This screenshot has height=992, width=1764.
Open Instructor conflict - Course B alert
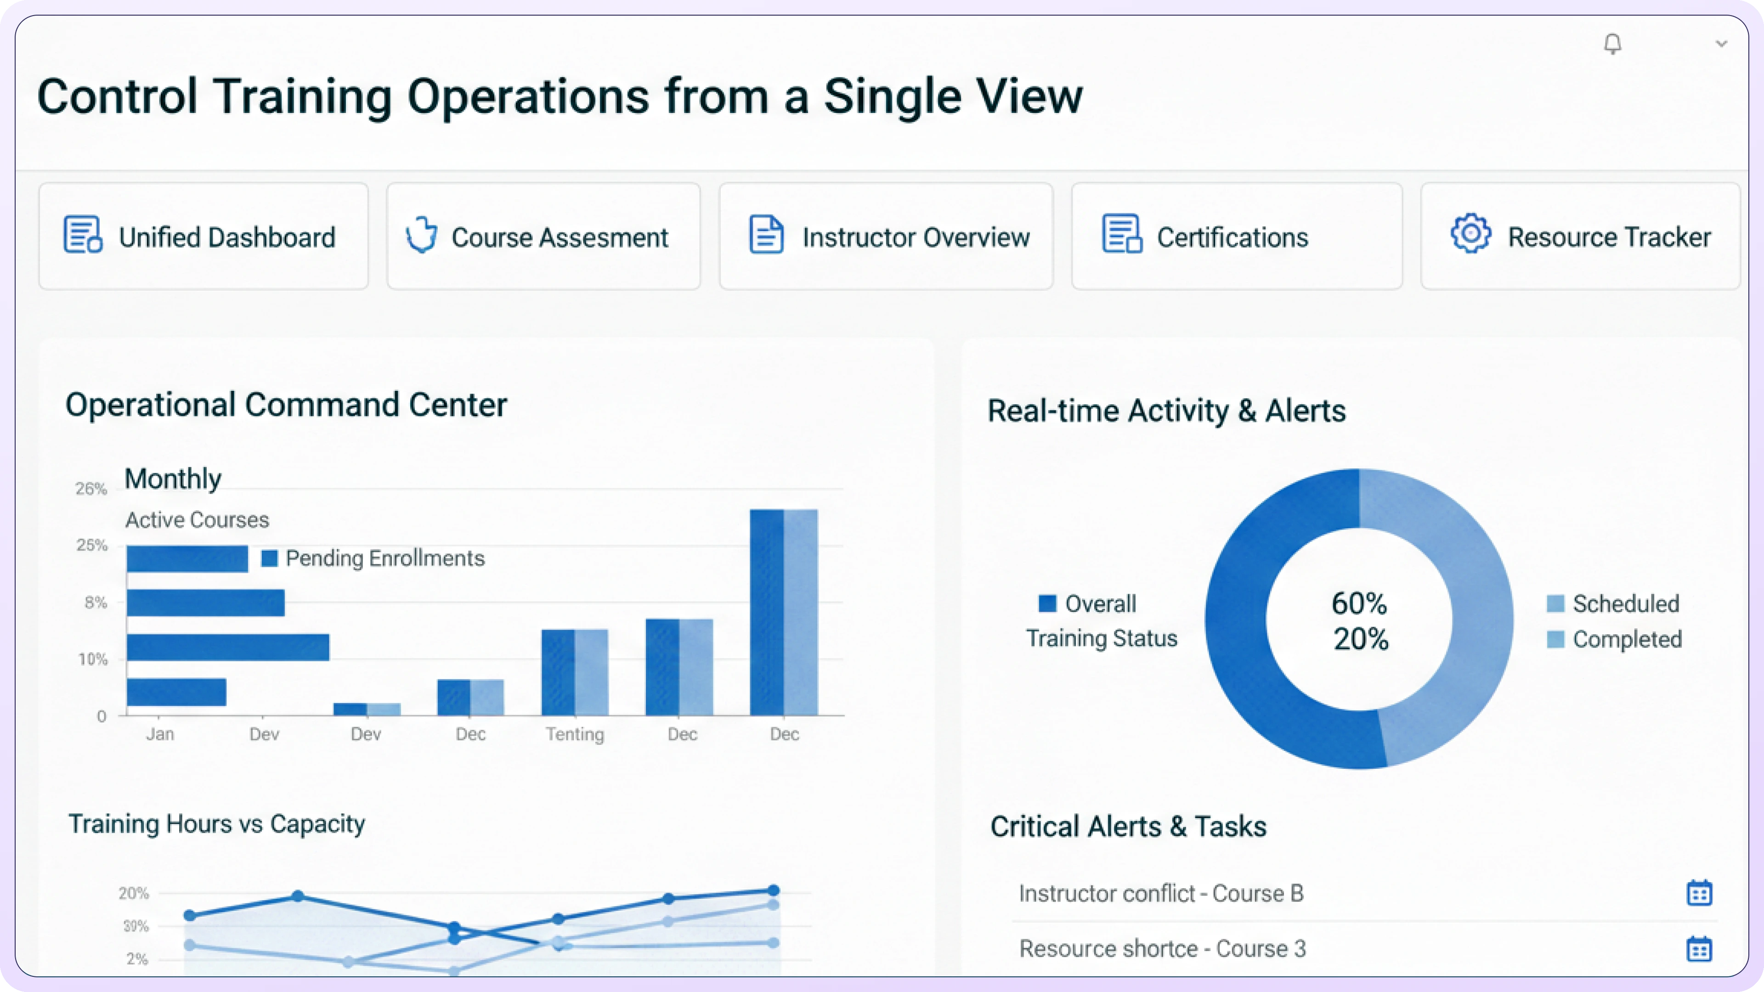click(1161, 893)
